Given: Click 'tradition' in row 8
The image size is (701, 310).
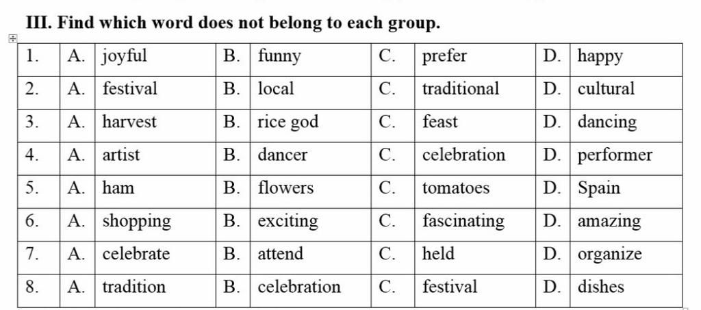Looking at the screenshot, I should point(133,287).
